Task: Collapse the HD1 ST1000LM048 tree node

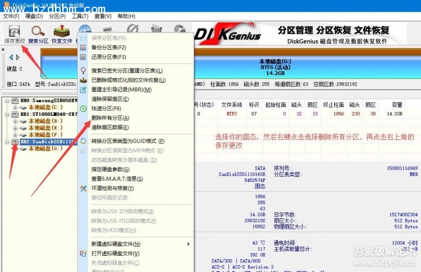Action: (7, 114)
